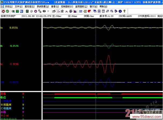Select the B相跳闸 digital channel label
Viewport: 163px width, 120px height.
pyautogui.click(x=6, y=105)
